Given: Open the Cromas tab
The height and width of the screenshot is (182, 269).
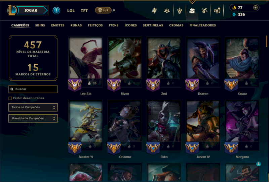Looking at the screenshot, I should 176,25.
